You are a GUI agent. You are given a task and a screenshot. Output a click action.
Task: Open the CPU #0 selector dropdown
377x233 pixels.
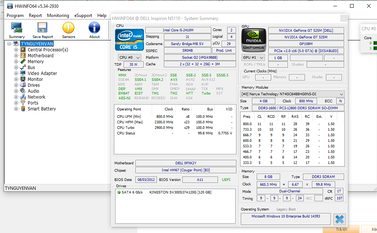tap(129, 58)
